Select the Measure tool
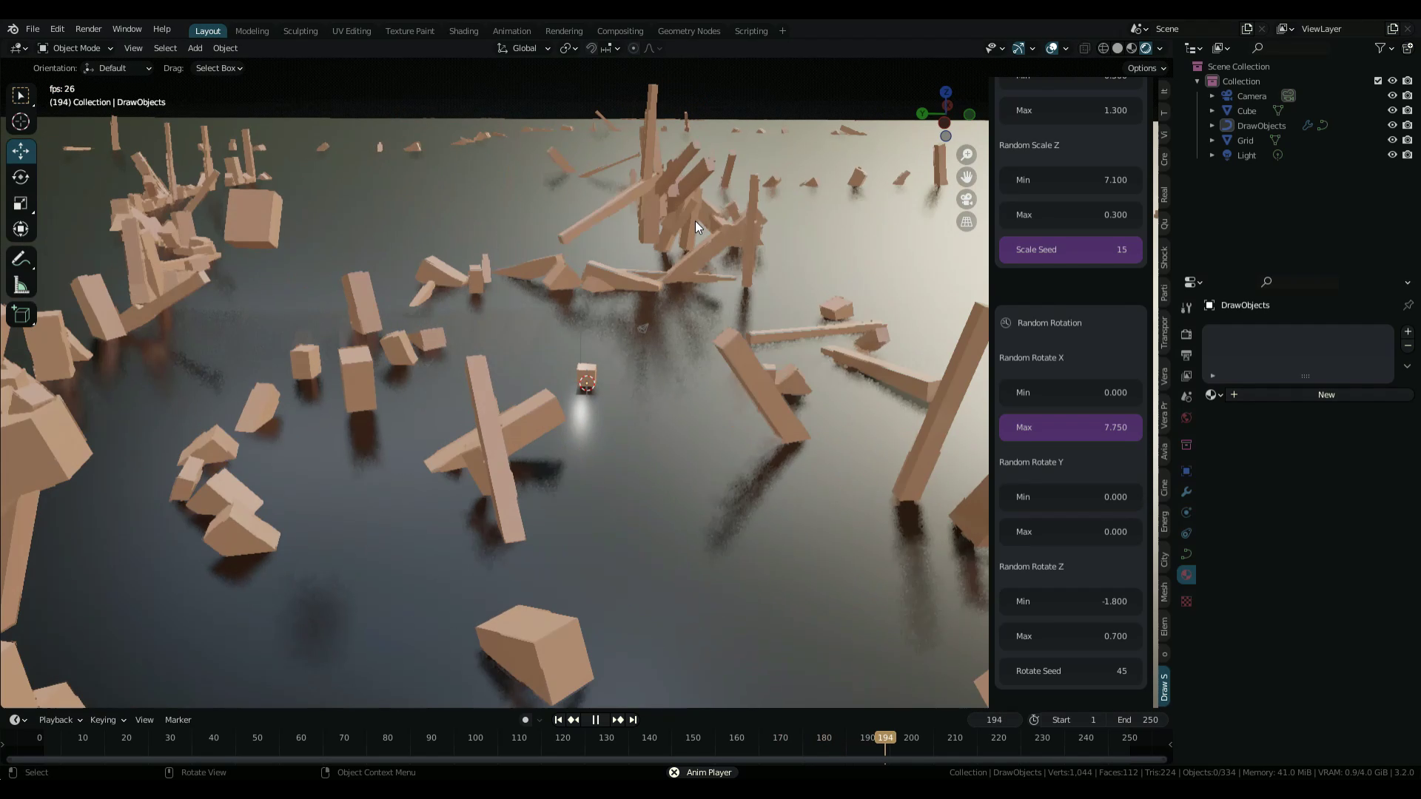1421x799 pixels. tap(21, 284)
